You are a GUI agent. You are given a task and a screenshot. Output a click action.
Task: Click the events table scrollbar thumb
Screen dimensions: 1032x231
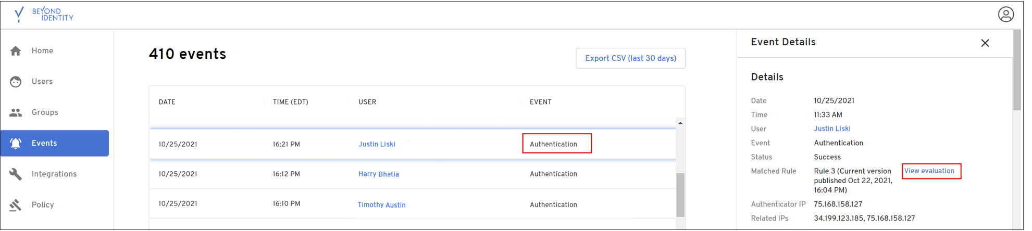(x=680, y=195)
